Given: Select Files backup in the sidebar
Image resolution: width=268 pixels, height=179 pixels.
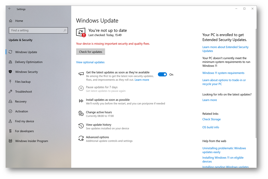Looking at the screenshot, I should 23,82.
